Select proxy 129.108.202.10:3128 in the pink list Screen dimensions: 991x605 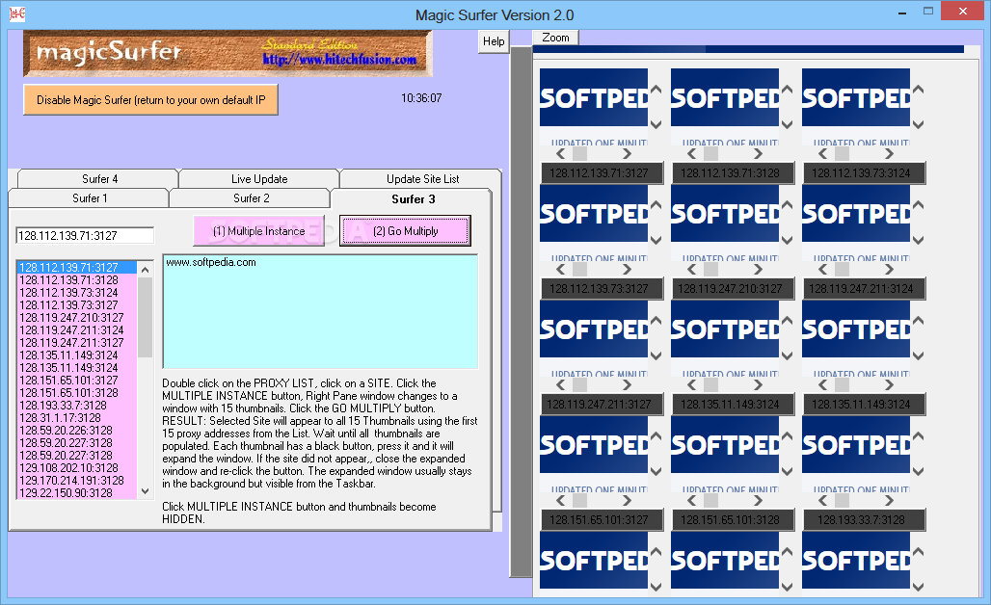coord(77,468)
